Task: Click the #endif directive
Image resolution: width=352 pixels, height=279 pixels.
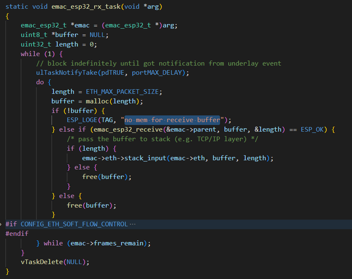Action: pos(17,234)
